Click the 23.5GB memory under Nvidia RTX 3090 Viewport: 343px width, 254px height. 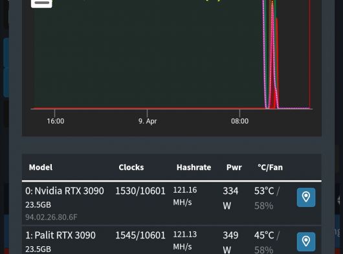[x=38, y=205]
